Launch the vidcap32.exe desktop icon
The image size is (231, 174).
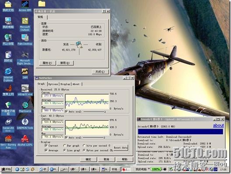pyautogui.click(x=25, y=90)
